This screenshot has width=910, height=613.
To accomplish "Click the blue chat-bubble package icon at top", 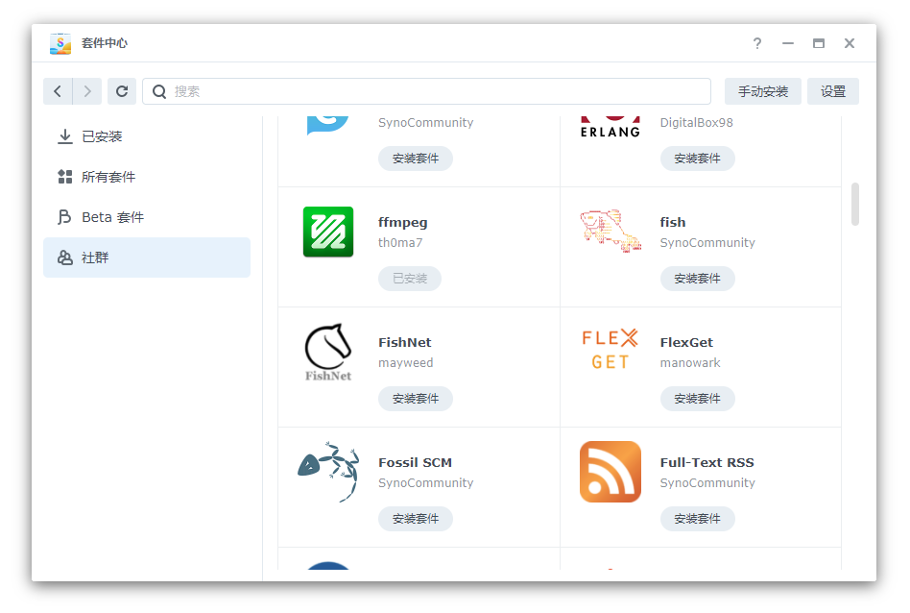I will pyautogui.click(x=328, y=125).
